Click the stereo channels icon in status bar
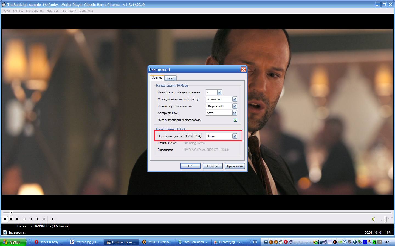395x246 pixels. point(389,232)
